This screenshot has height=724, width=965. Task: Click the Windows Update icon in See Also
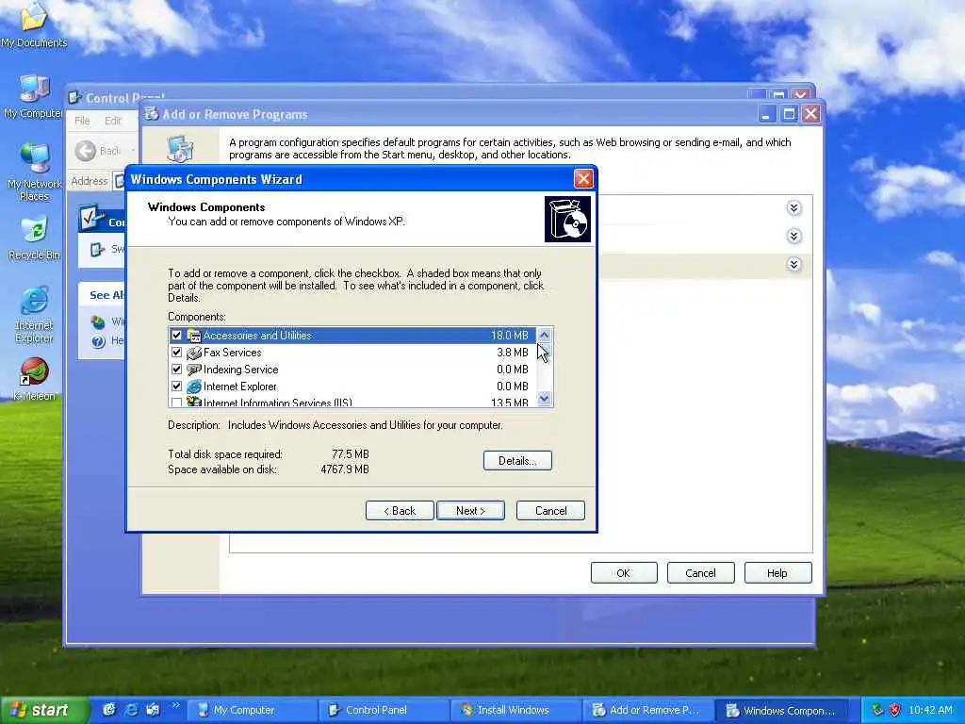click(x=98, y=321)
